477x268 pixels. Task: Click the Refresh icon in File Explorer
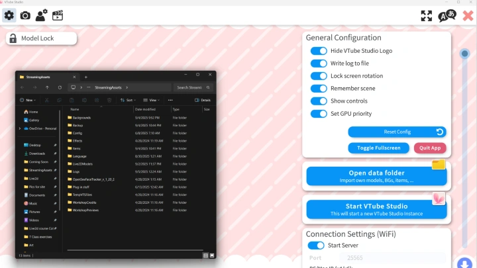tap(60, 87)
